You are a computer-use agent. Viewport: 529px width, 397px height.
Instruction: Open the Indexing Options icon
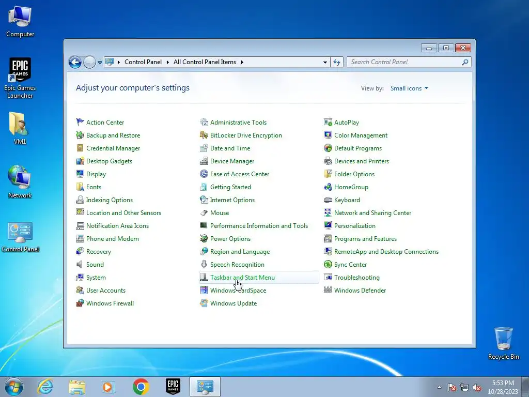pyautogui.click(x=80, y=200)
